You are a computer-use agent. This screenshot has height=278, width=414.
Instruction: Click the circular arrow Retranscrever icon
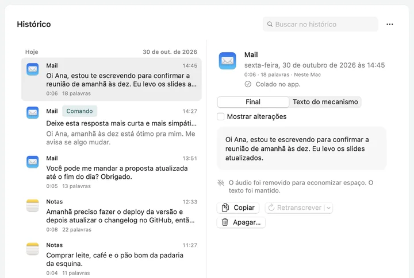click(271, 207)
